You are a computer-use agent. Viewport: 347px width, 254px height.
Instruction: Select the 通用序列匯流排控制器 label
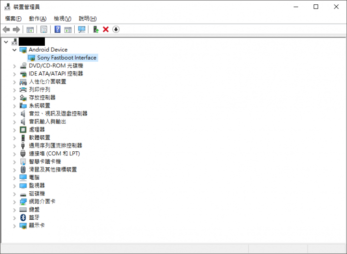click(x=55, y=146)
